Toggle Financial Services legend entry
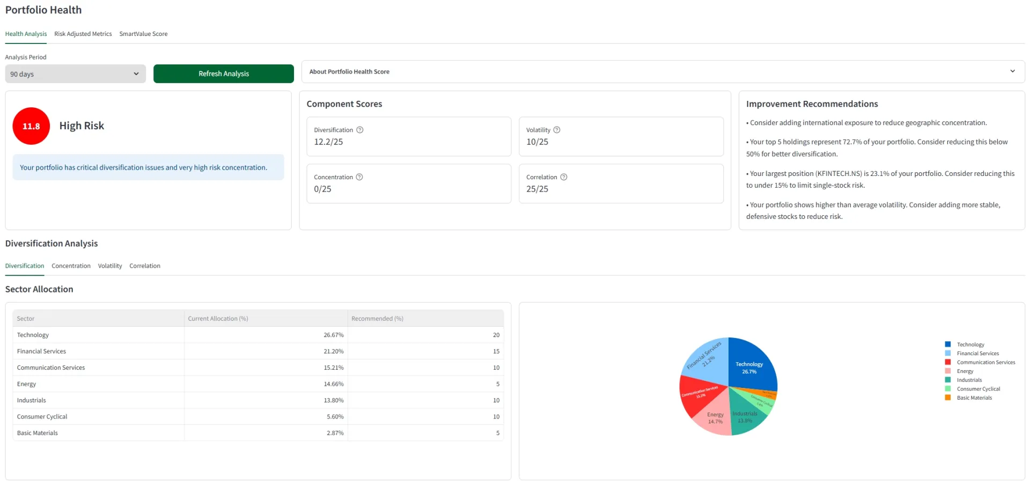The image size is (1030, 485). (977, 354)
